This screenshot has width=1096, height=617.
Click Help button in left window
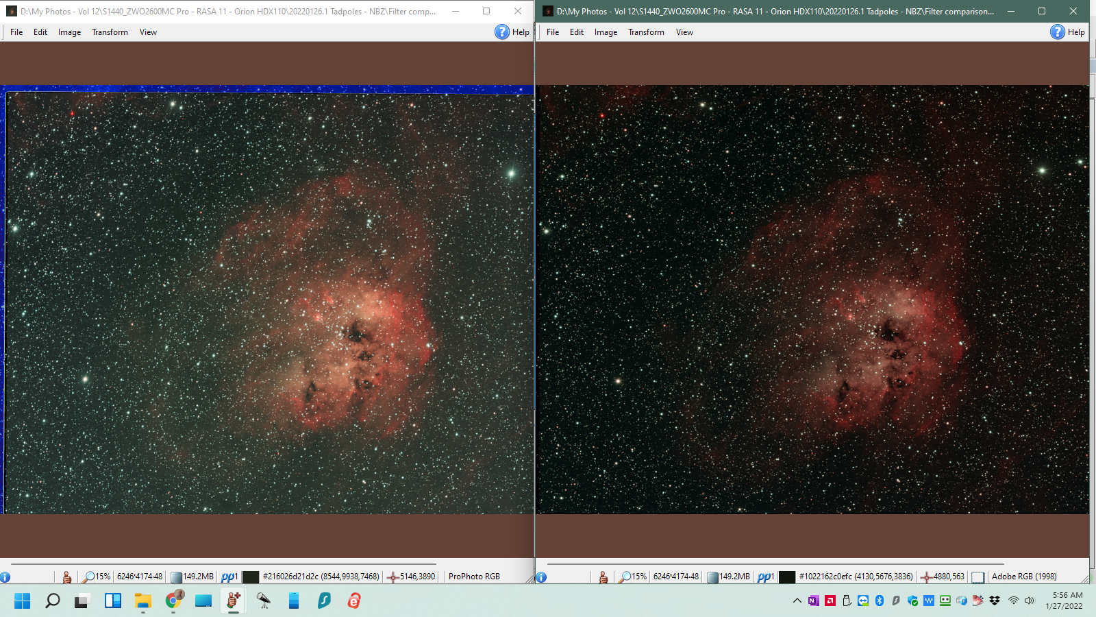[x=512, y=32]
